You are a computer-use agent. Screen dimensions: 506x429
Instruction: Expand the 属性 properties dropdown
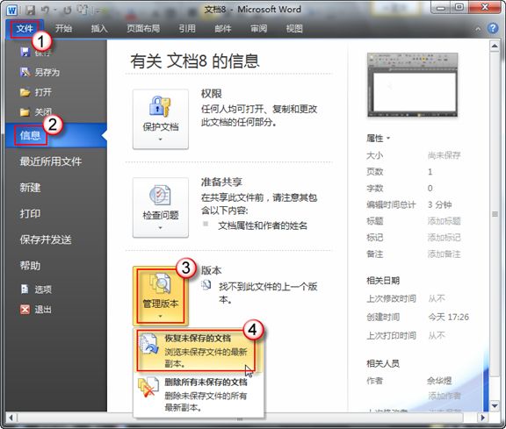tap(379, 139)
